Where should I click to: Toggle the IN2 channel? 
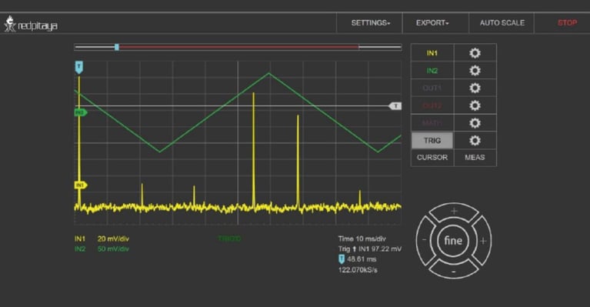[x=432, y=71]
